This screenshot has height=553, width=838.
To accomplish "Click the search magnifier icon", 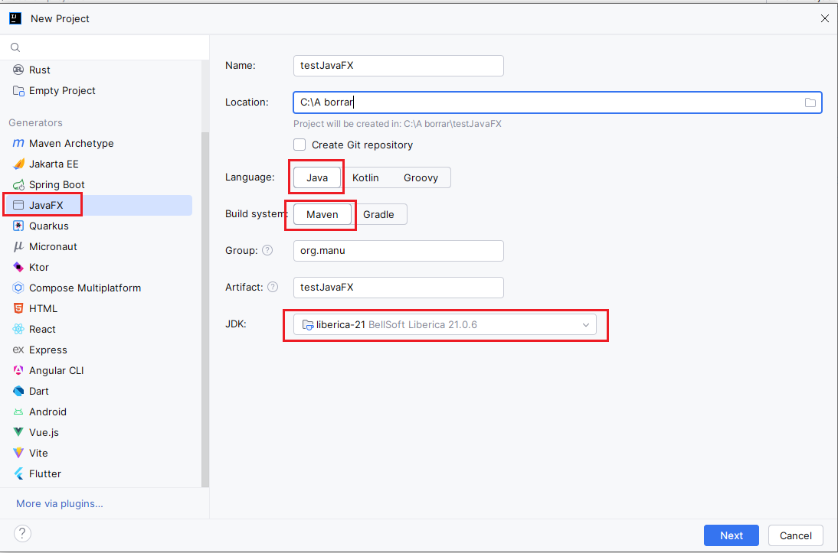I will pyautogui.click(x=15, y=47).
